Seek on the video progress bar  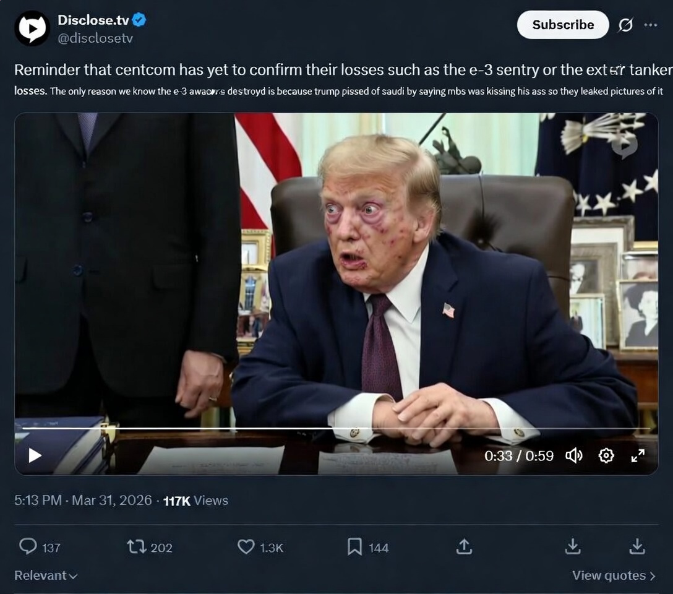pyautogui.click(x=336, y=428)
